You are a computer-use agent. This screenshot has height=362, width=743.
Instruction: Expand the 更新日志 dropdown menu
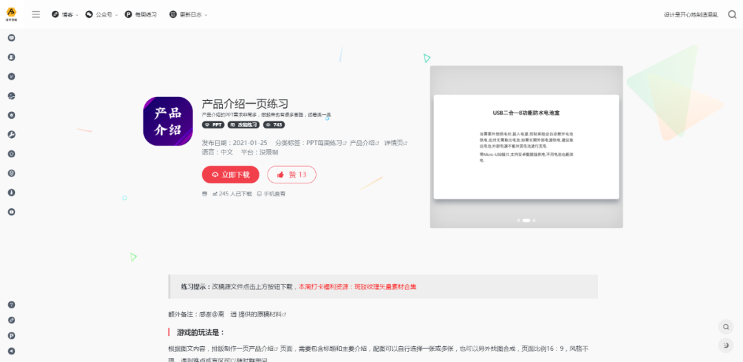tap(189, 14)
